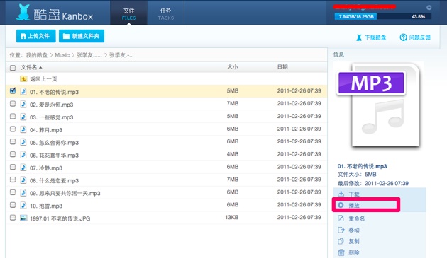This screenshot has width=447, height=258.
Task: Select the file name 05. 怎么舍得你.mp3
Action: coord(54,143)
